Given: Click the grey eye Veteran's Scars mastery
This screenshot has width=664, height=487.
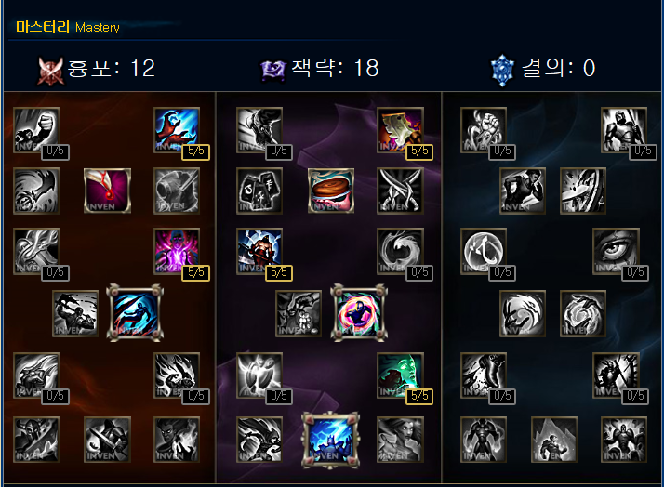Looking at the screenshot, I should [x=616, y=251].
